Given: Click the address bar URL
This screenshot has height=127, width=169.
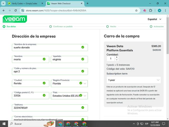Looking at the screenshot, I should [56, 11].
